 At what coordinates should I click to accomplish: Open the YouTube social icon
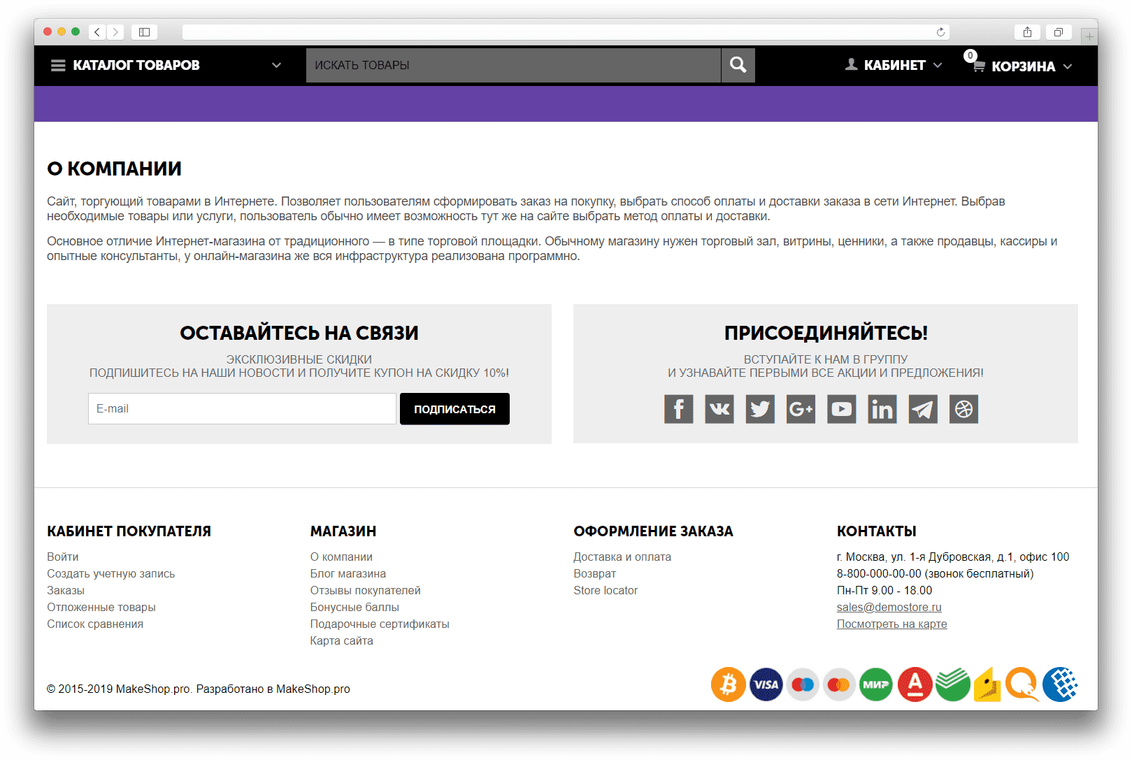[842, 409]
